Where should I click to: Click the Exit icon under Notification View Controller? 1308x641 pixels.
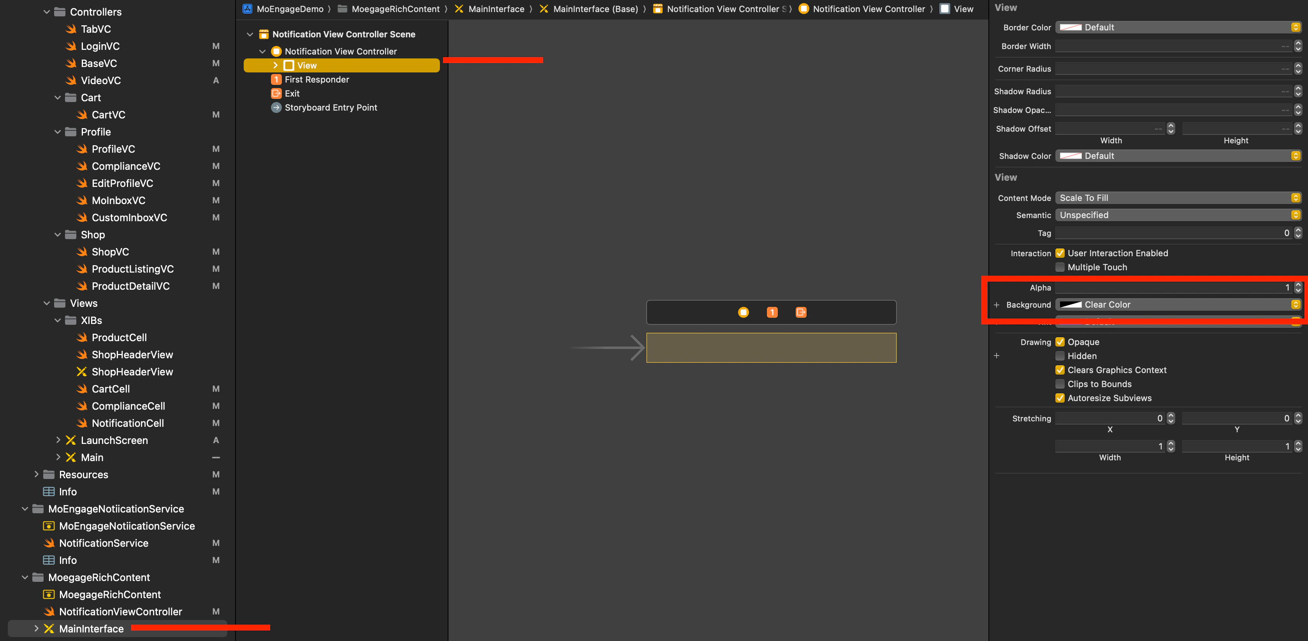277,93
